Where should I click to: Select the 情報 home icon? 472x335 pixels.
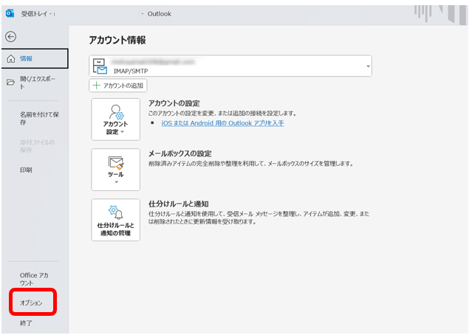pos(11,58)
